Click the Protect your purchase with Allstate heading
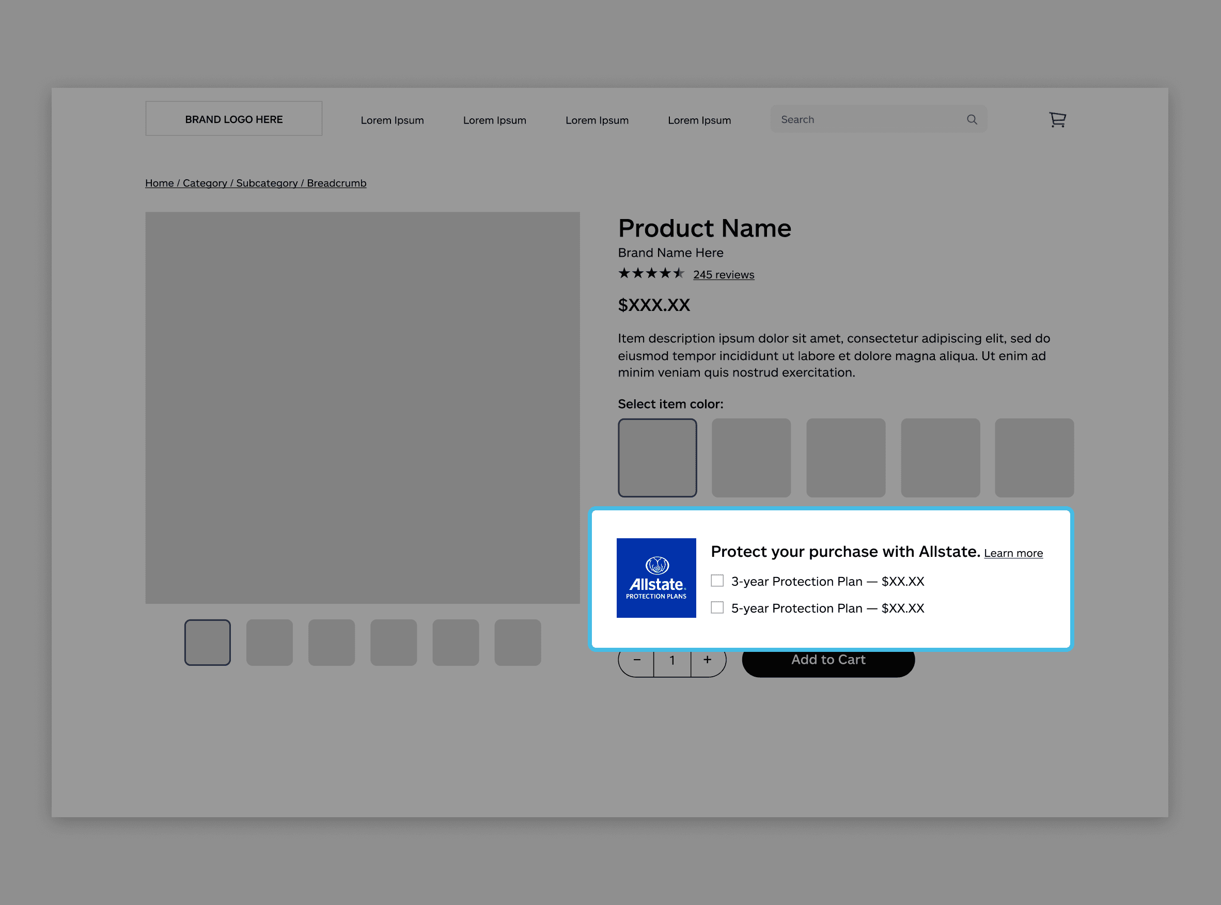The width and height of the screenshot is (1221, 905). 845,551
